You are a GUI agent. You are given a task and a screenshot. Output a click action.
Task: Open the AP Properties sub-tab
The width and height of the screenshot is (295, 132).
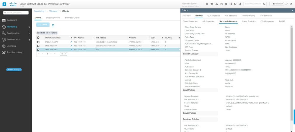coord(208,22)
